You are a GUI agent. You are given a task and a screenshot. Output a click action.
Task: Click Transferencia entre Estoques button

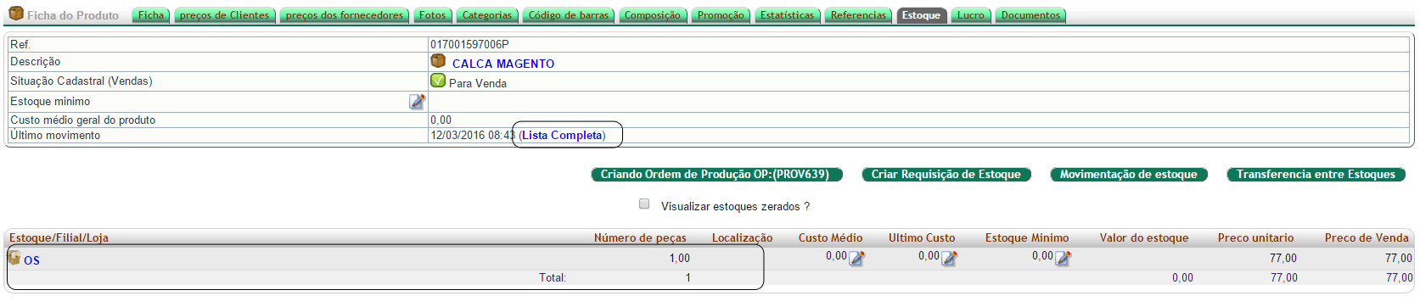1316,174
